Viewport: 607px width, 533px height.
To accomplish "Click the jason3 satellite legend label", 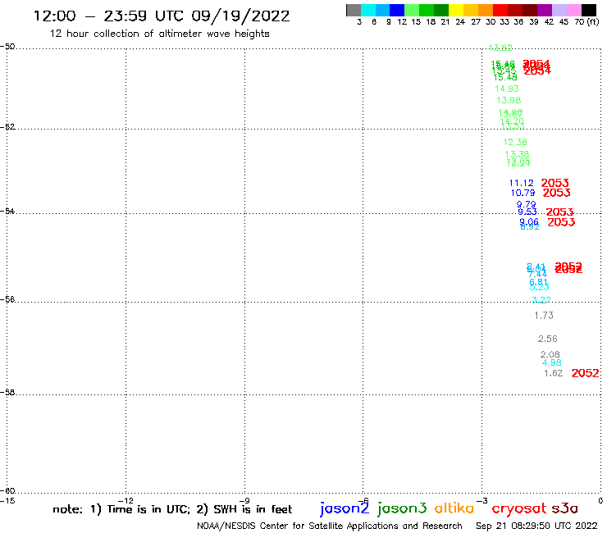I will click(x=402, y=508).
